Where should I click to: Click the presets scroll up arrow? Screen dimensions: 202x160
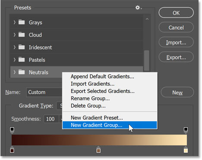147,19
